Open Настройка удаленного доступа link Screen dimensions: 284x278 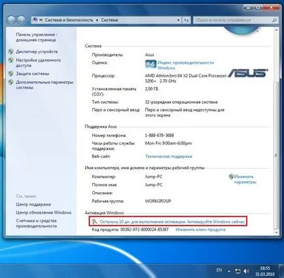(39, 63)
